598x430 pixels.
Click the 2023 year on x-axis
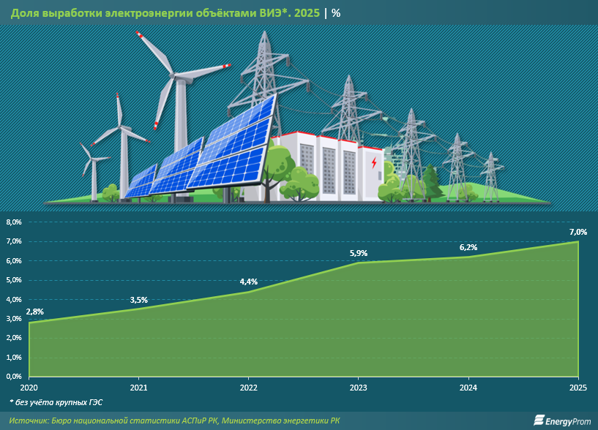coord(358,388)
